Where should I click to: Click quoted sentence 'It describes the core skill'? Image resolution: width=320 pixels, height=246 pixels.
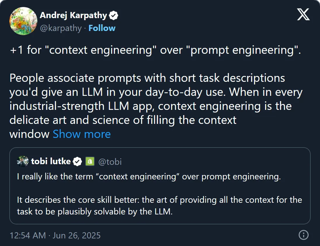coord(159,206)
